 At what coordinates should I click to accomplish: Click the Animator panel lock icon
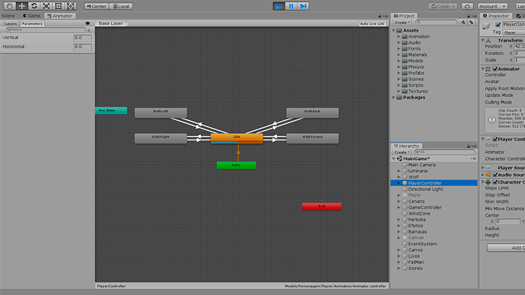pyautogui.click(x=380, y=16)
